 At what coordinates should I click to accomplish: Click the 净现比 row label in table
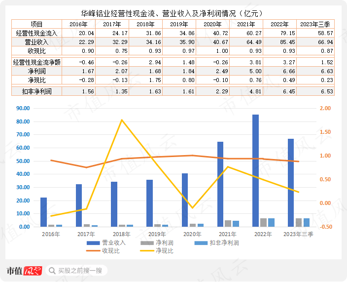pos(36,80)
